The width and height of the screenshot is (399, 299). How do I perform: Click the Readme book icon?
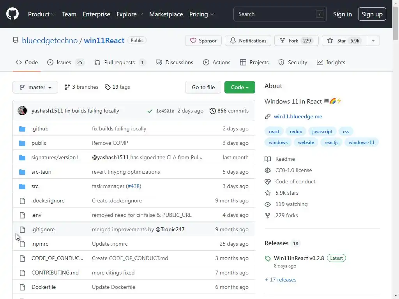pyautogui.click(x=268, y=159)
